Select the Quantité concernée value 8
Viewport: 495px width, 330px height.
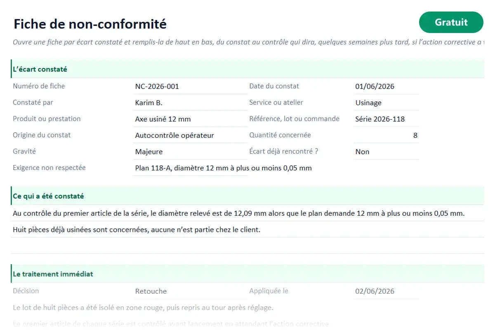tap(386, 135)
